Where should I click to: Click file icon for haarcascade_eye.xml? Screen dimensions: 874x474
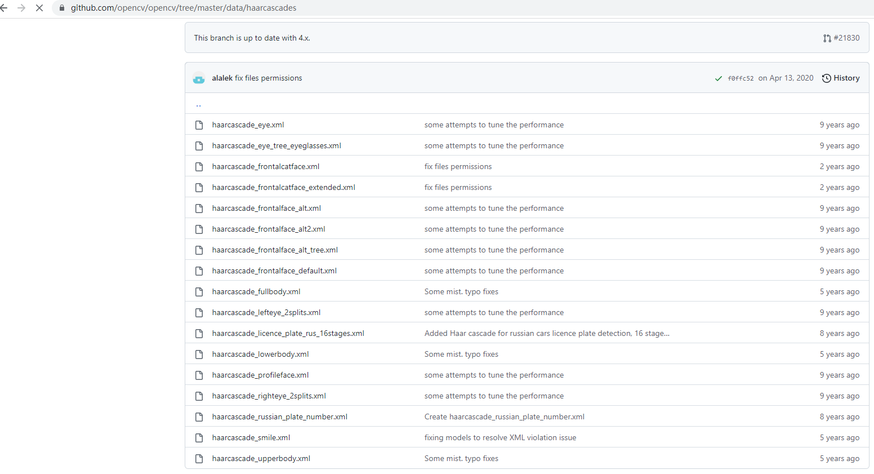(x=199, y=125)
